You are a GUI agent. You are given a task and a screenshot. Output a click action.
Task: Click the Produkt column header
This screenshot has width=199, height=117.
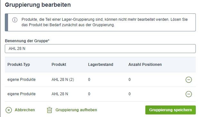pyautogui.click(x=59, y=65)
